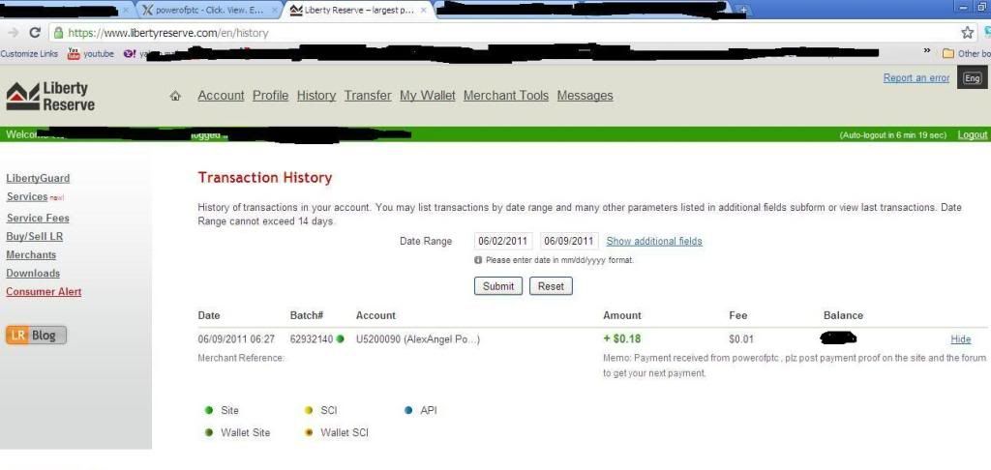This screenshot has height=470, width=991.
Task: Click the padlock icon in address bar
Action: click(59, 33)
